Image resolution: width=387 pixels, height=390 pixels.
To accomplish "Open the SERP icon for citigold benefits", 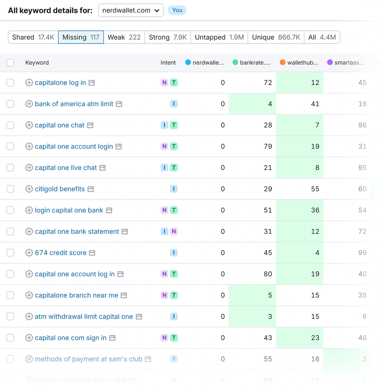I will [x=91, y=189].
